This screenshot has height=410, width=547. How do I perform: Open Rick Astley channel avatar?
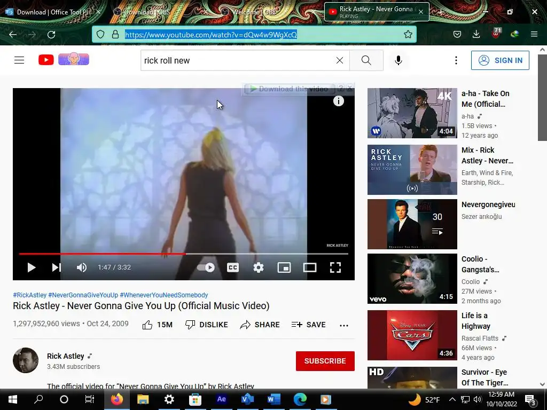[x=26, y=360]
